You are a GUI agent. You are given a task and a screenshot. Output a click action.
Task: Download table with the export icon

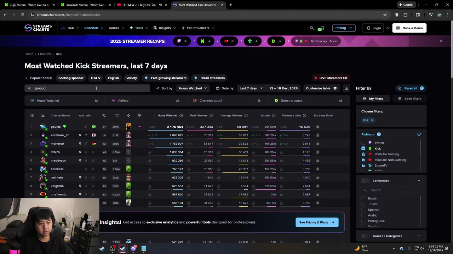(x=346, y=88)
